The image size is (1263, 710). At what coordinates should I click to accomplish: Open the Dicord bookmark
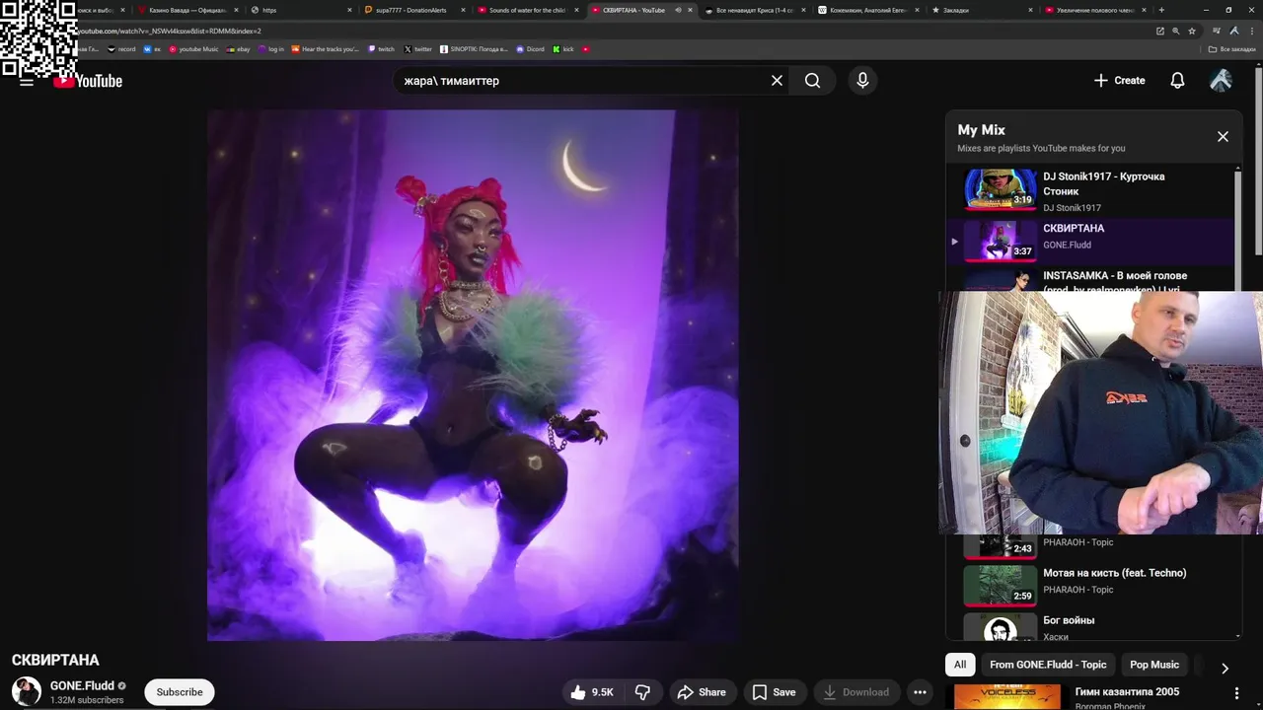(x=531, y=48)
